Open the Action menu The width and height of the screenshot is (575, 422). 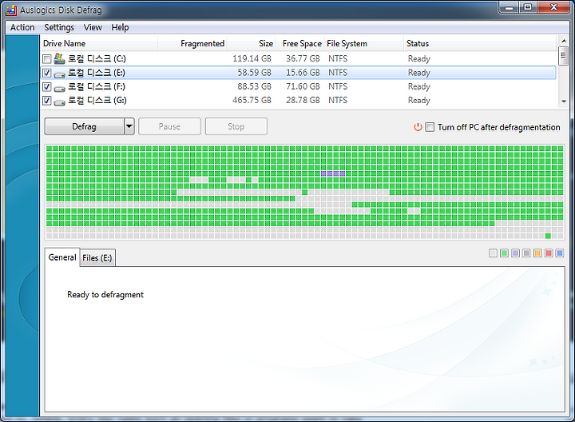(22, 27)
